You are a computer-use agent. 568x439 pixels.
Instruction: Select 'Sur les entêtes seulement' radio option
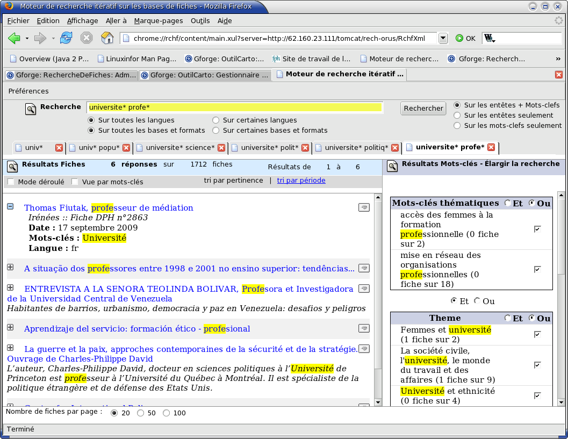click(x=457, y=115)
